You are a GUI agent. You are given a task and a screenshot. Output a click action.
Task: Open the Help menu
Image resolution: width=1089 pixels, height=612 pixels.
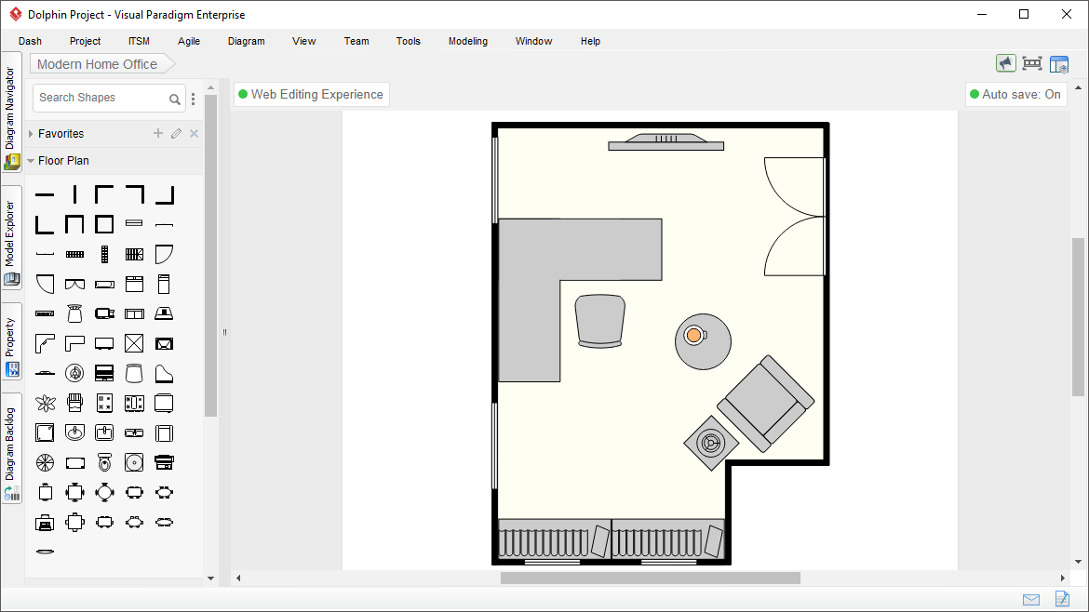point(590,41)
